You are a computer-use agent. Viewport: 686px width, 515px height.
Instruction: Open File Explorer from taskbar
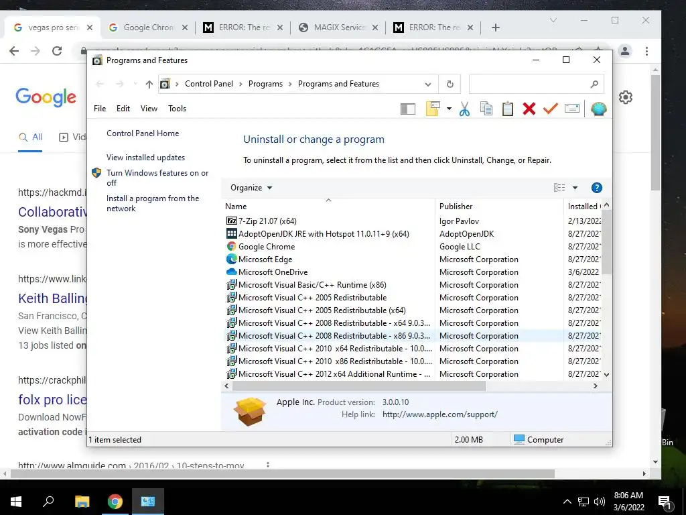82,502
